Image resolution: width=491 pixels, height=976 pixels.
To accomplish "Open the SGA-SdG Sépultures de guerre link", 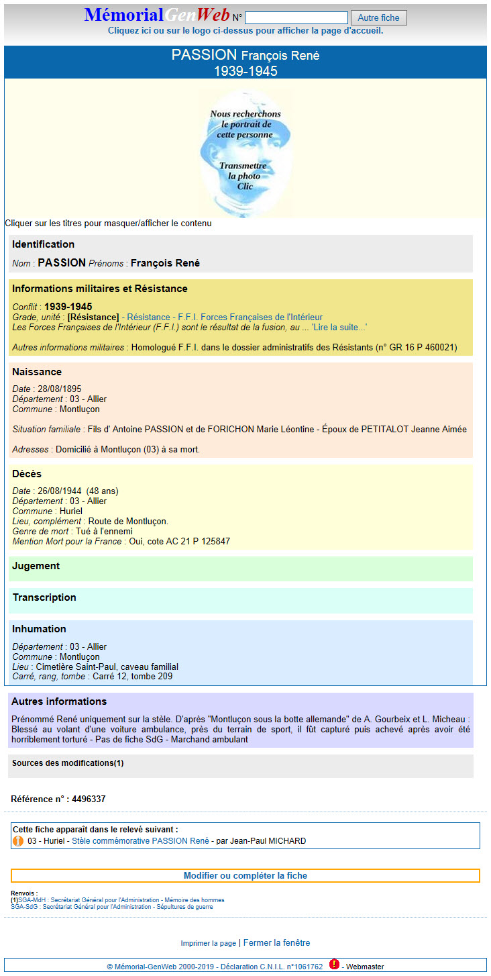I will point(112,907).
